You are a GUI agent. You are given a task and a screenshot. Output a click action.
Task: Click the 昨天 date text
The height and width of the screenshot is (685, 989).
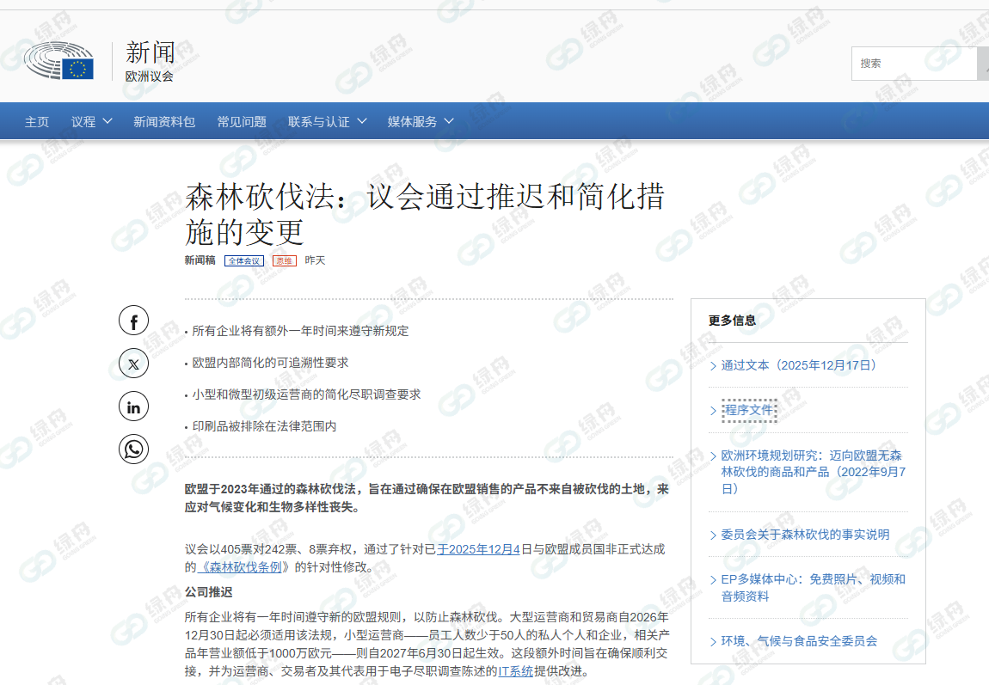click(x=315, y=260)
